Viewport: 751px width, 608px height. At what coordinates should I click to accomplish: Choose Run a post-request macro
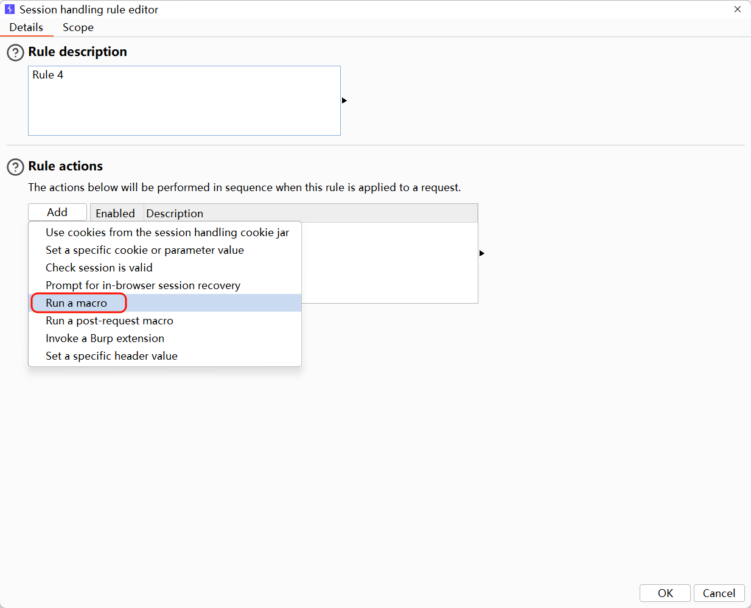point(110,321)
